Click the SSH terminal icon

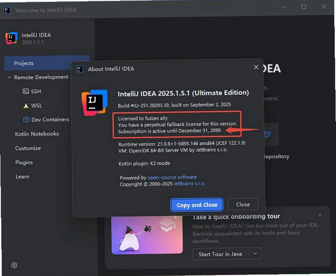pyautogui.click(x=26, y=91)
